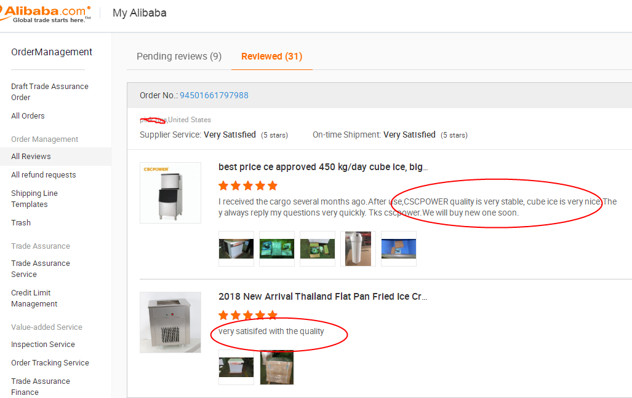Open order number 94501661797988 link
Viewport: 632px width, 398px height.
coord(214,95)
